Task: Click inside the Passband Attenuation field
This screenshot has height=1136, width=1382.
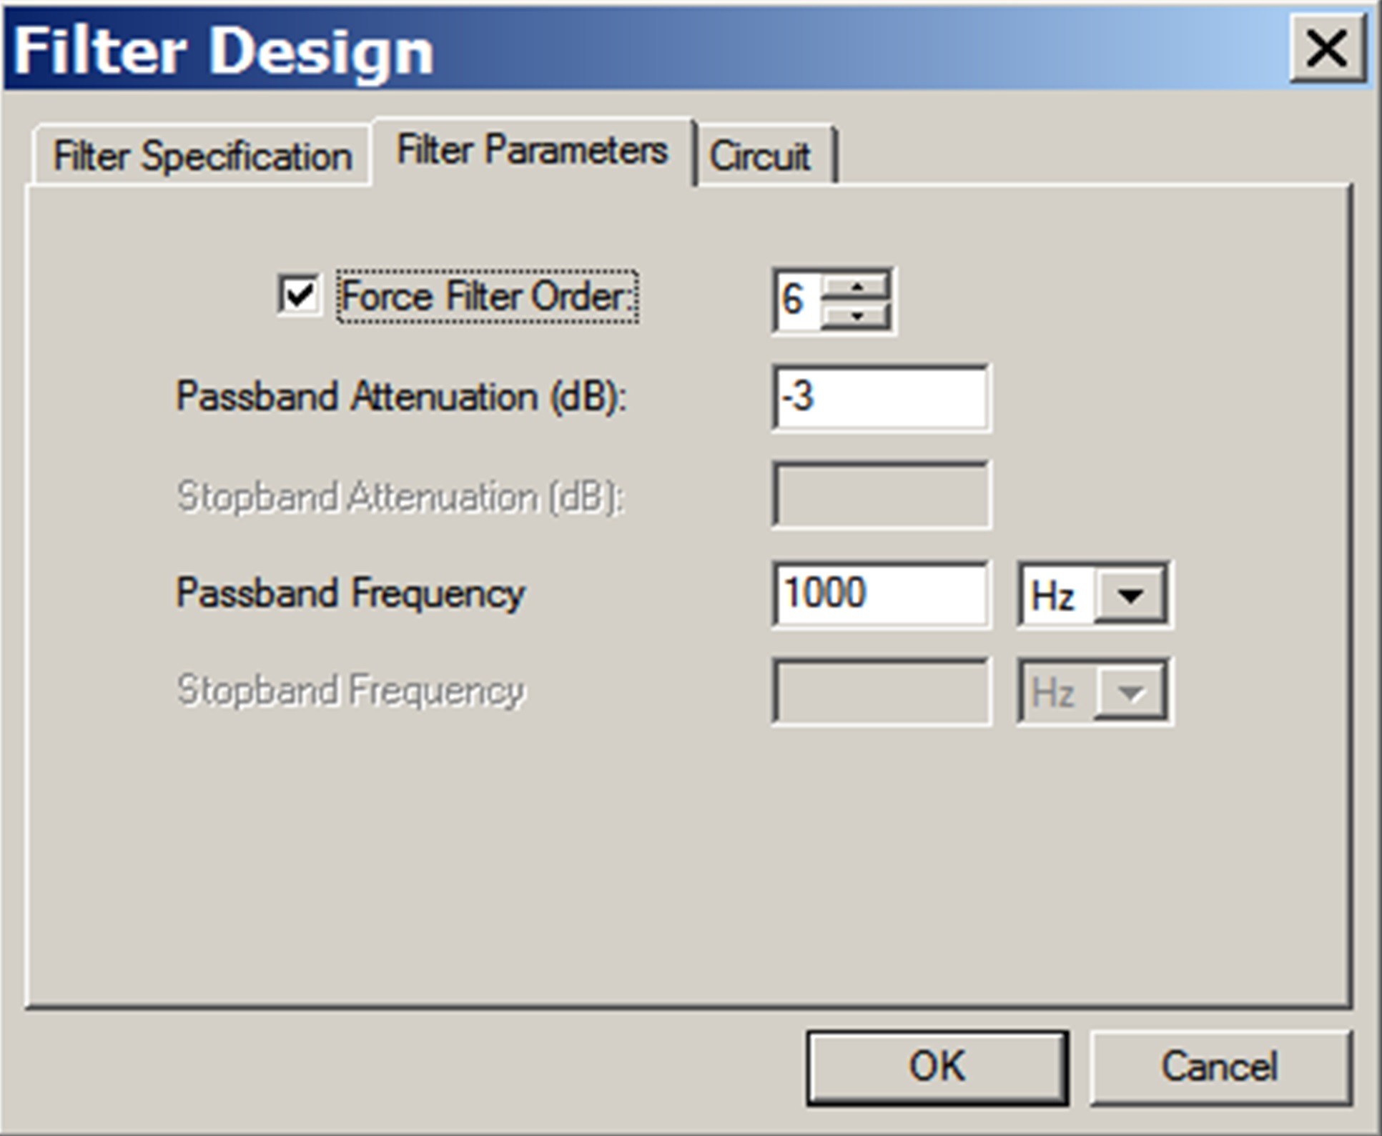Action: click(879, 402)
